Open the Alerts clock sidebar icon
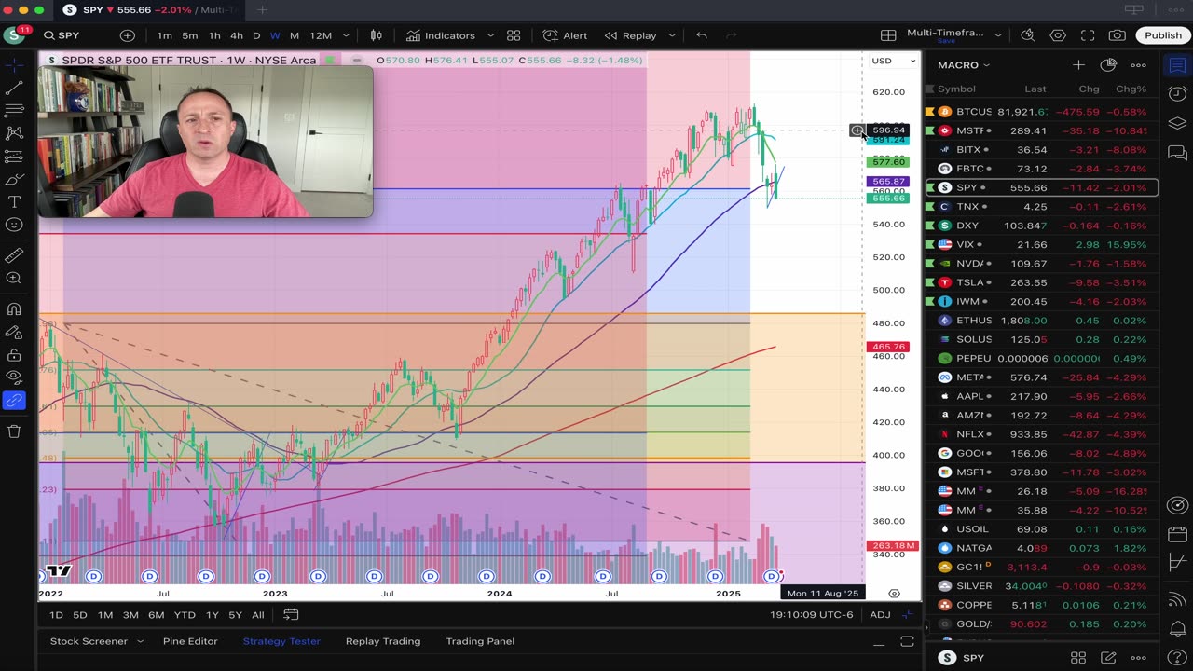 coord(1177,94)
